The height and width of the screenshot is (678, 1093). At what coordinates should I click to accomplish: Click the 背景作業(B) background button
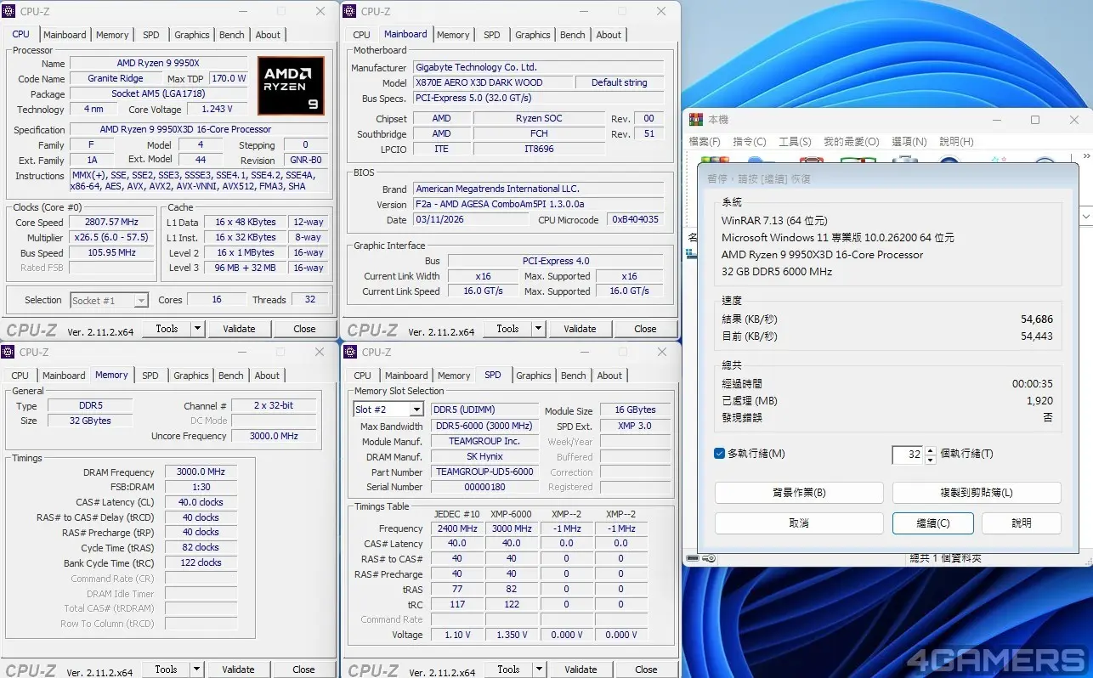799,493
